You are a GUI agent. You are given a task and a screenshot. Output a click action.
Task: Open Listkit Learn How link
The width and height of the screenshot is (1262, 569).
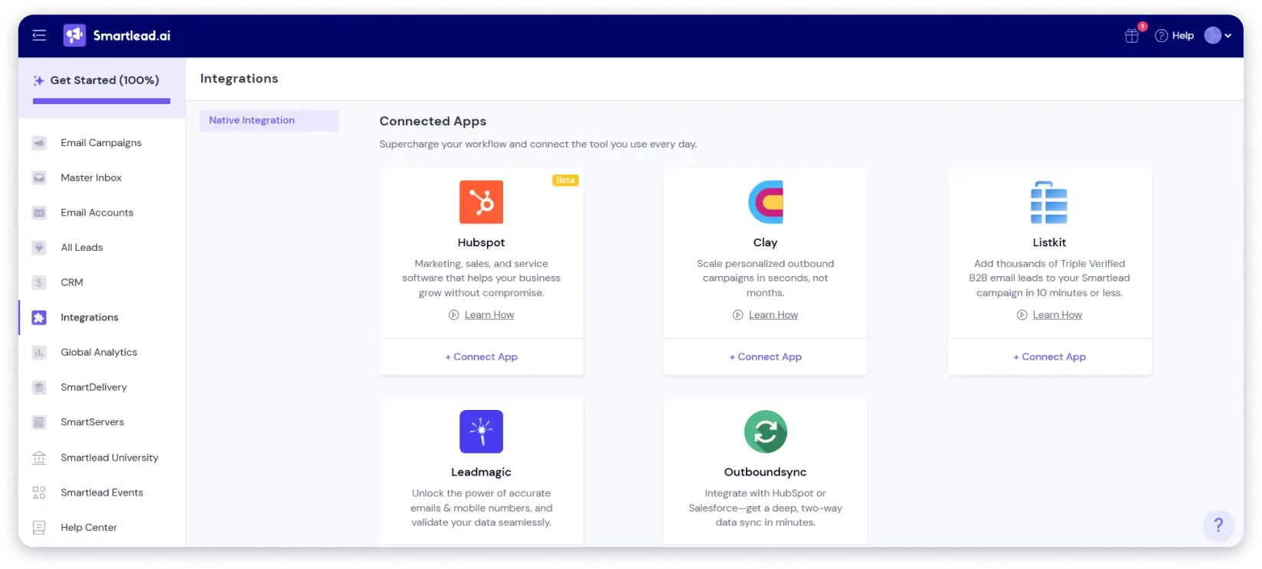(1057, 315)
